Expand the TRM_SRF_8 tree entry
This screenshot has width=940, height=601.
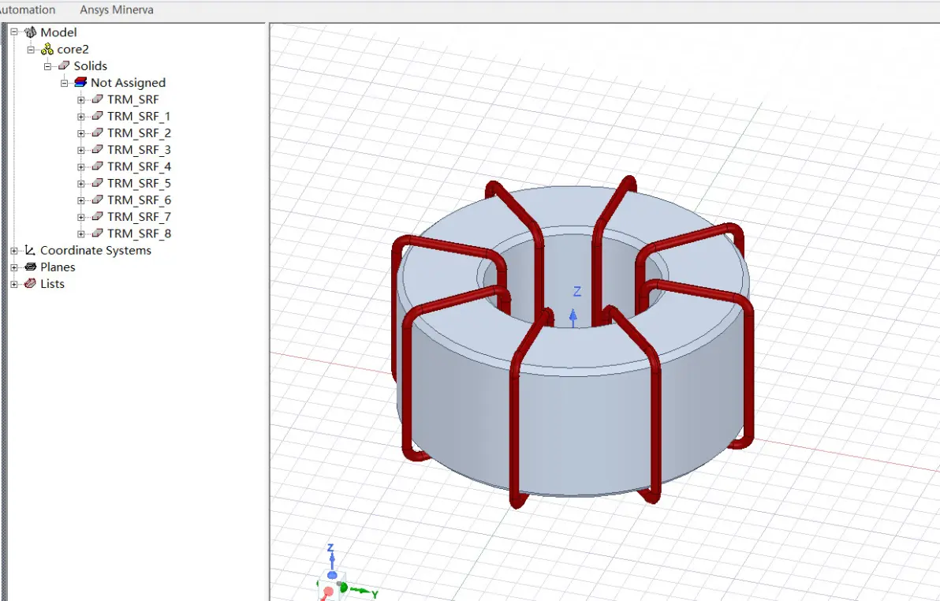point(81,234)
